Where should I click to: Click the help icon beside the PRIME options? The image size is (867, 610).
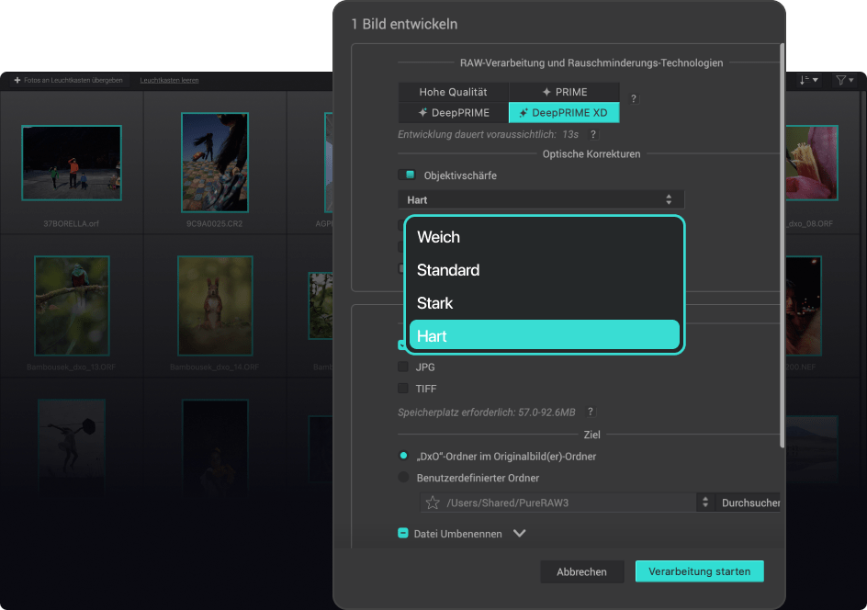point(634,98)
